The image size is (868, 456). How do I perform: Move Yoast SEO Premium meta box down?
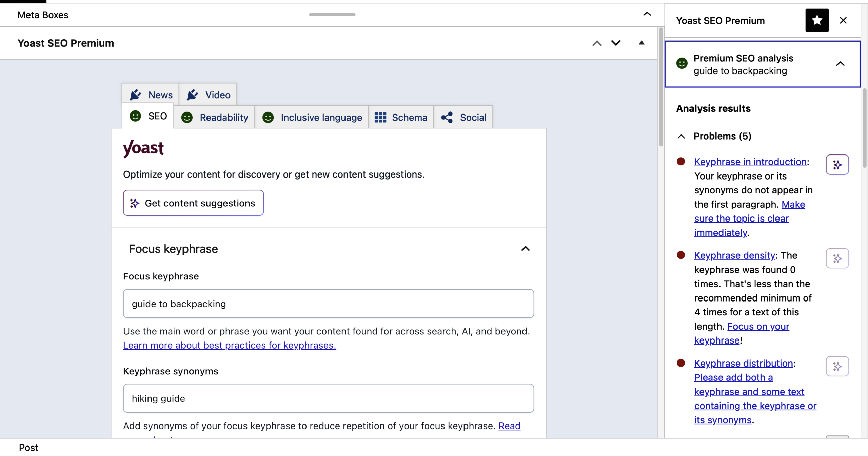pos(616,43)
